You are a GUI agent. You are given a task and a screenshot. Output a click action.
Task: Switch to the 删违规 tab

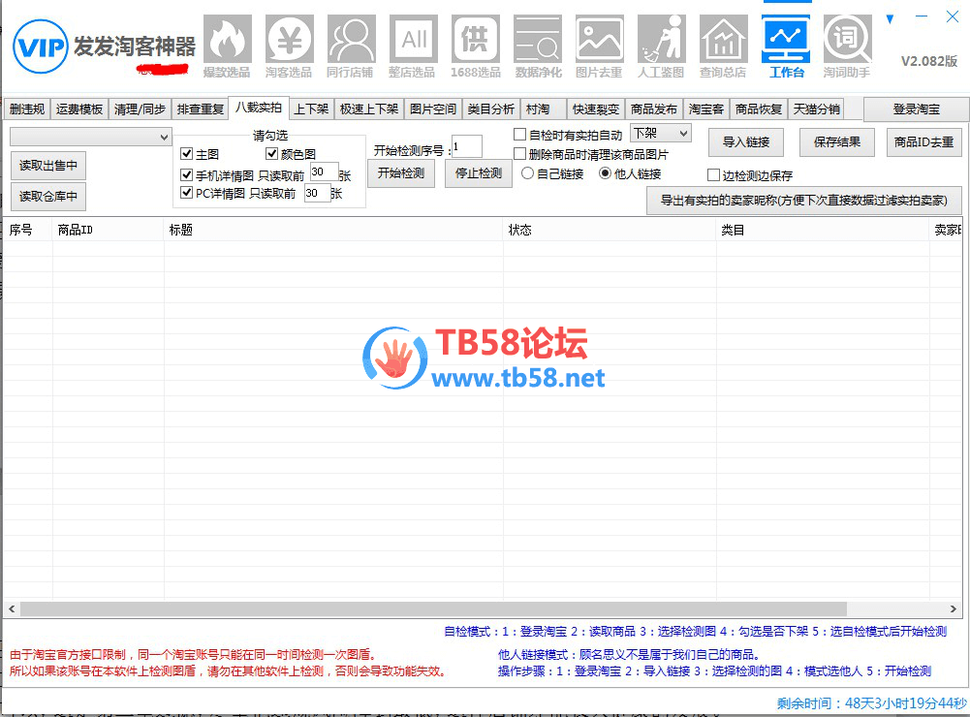[27, 109]
